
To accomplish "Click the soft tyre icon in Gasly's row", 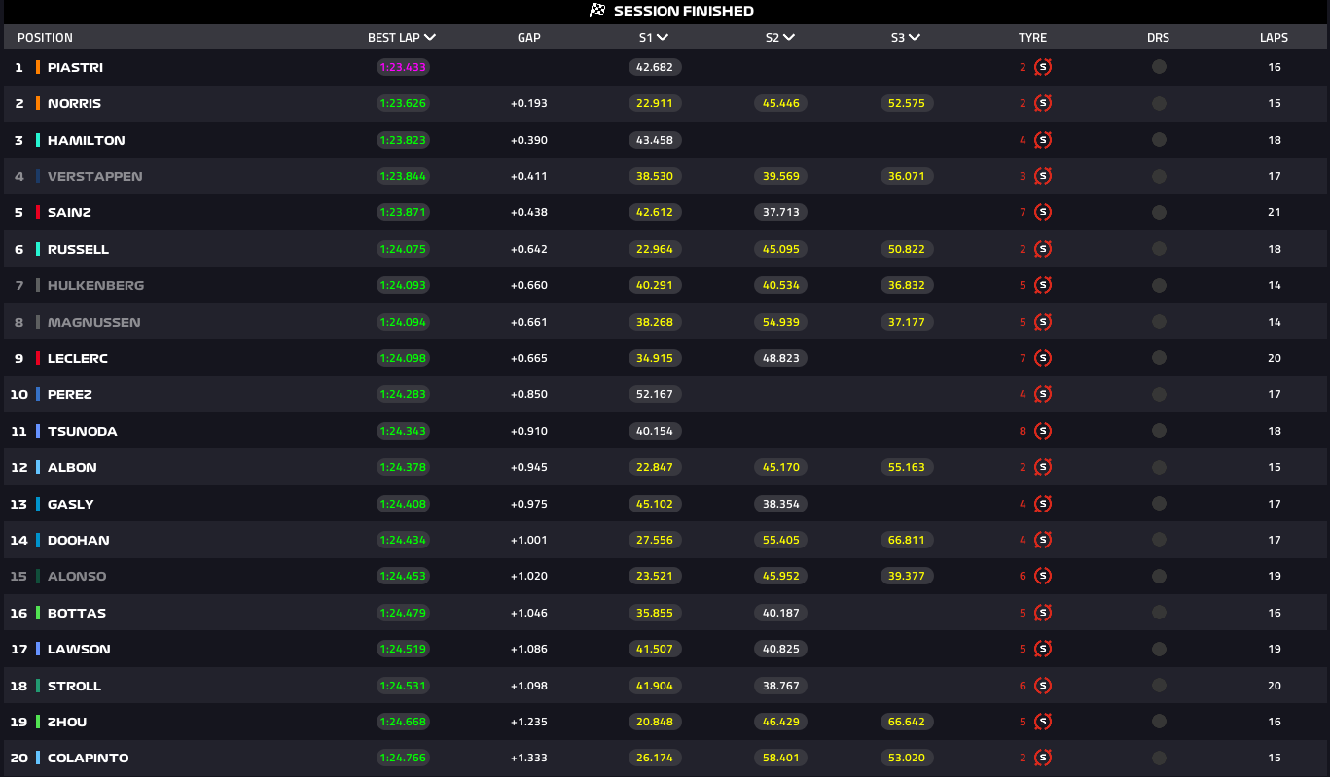I will click(x=1043, y=504).
